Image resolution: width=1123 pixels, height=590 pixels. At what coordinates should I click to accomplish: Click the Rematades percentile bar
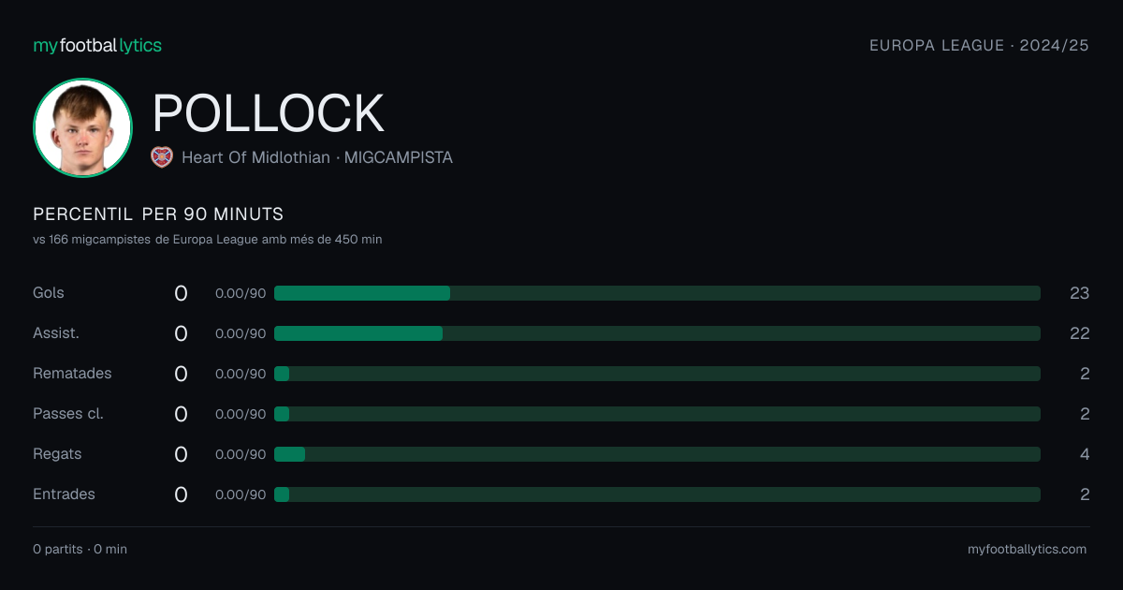tap(657, 374)
